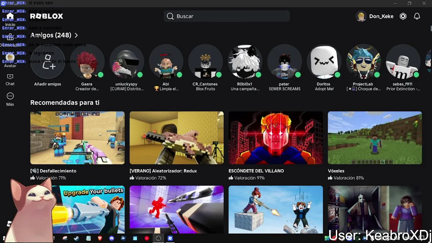Screen dimensions: 432x243
Task: Open friend ProjectLab's avatar
Action: pos(363,62)
